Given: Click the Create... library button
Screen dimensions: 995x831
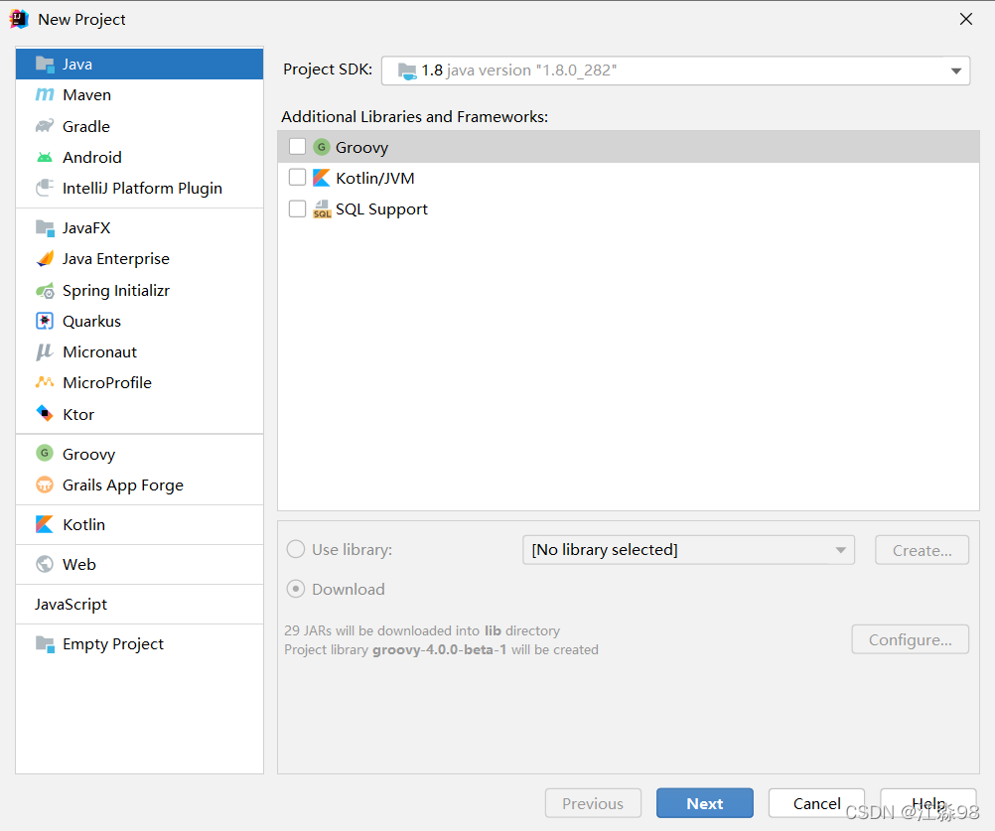Looking at the screenshot, I should click(x=923, y=550).
